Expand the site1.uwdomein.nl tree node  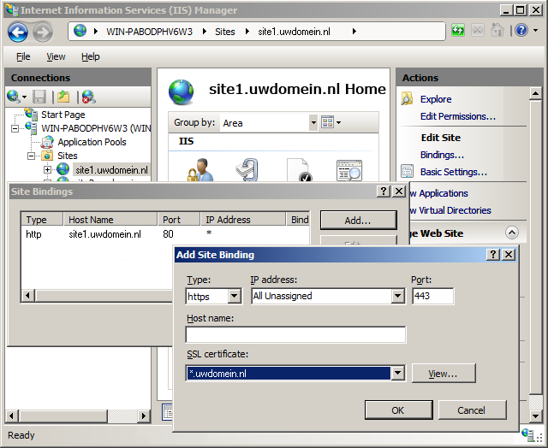[x=48, y=169]
